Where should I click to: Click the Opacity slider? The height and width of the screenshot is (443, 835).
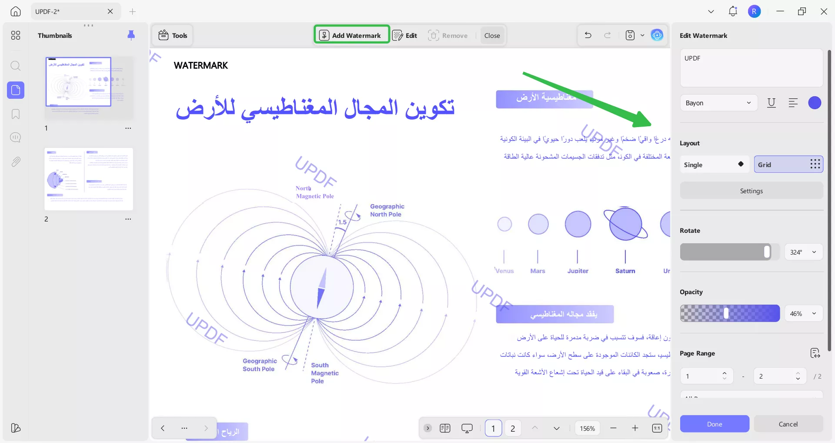[730, 313]
